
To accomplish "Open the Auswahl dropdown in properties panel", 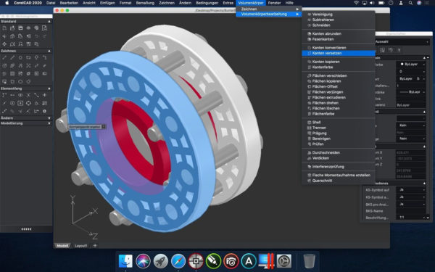I will coord(402,41).
